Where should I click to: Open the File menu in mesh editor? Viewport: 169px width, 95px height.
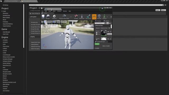pyautogui.click(x=42, y=11)
